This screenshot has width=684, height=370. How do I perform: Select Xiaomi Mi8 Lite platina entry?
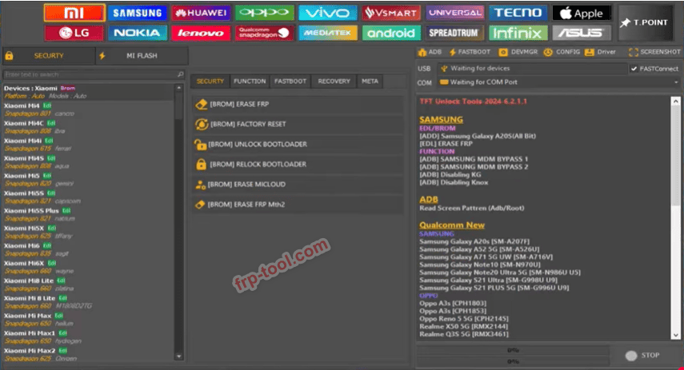coord(89,284)
